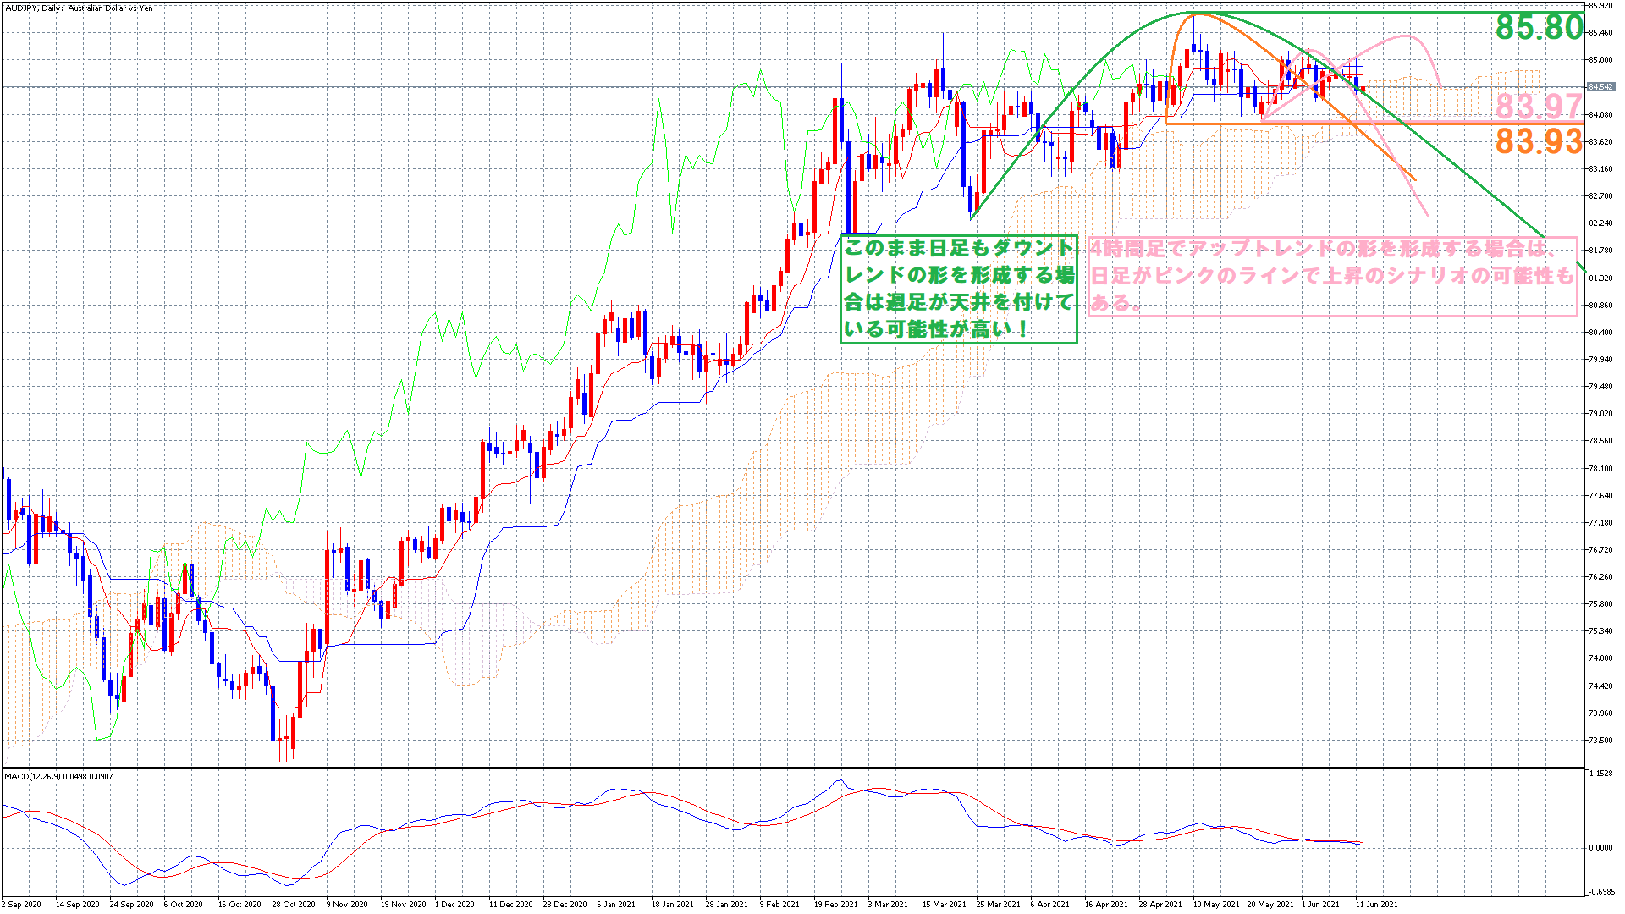Click the 1 Dec 2020 date label

pyautogui.click(x=454, y=904)
